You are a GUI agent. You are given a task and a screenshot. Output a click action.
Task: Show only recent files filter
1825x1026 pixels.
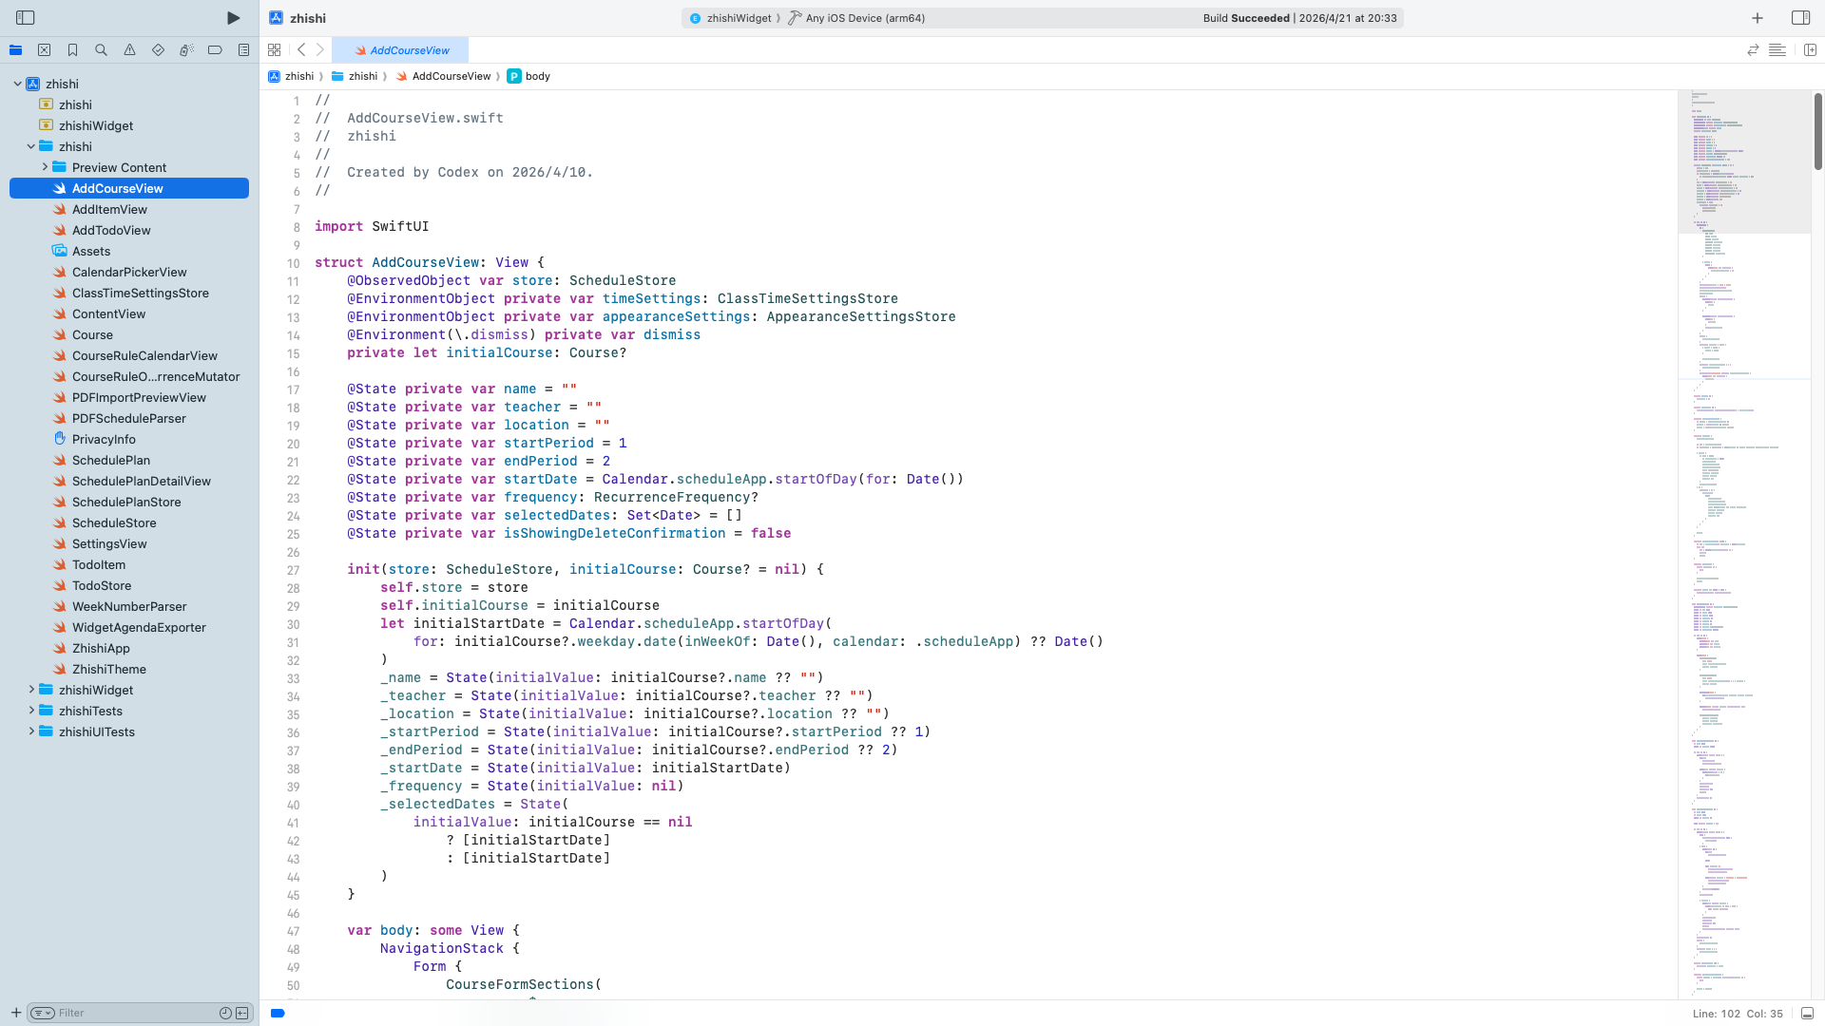(x=225, y=1013)
